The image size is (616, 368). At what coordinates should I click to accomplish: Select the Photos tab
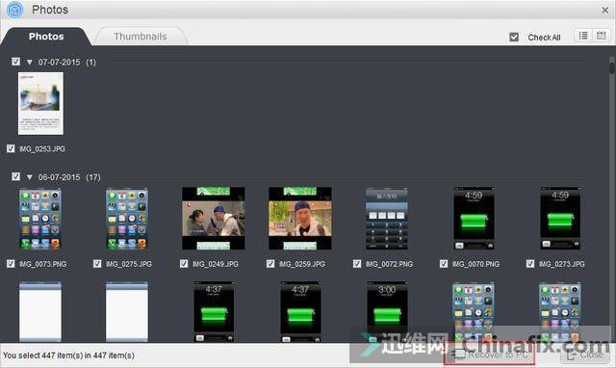click(x=46, y=37)
